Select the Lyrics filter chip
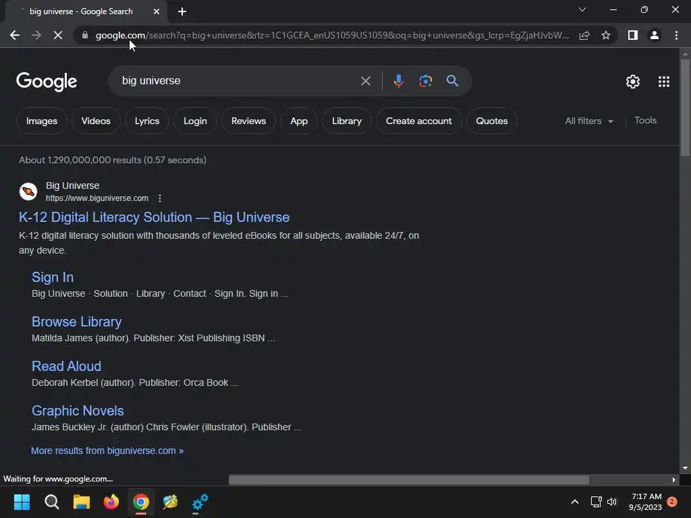 [146, 121]
